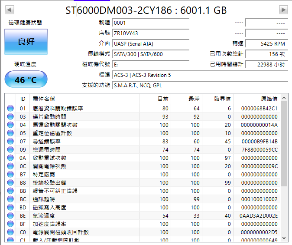Select the 終端校驗出錯 attribute row
The height and width of the screenshot is (245, 292).
[x=142, y=182]
